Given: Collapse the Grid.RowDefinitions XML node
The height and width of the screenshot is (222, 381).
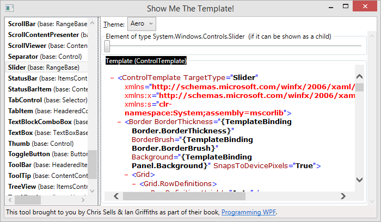Looking at the screenshot, I should [134, 184].
